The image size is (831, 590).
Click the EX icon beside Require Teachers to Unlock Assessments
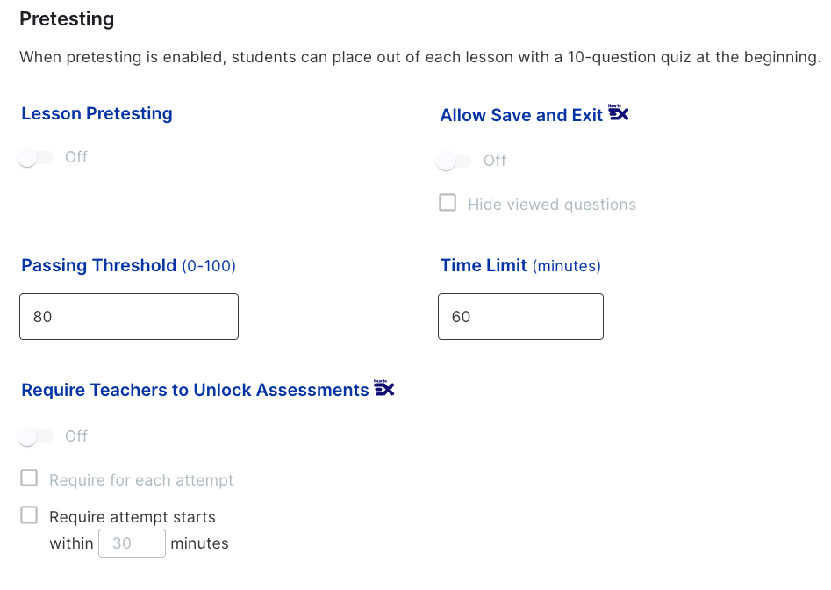coord(384,387)
